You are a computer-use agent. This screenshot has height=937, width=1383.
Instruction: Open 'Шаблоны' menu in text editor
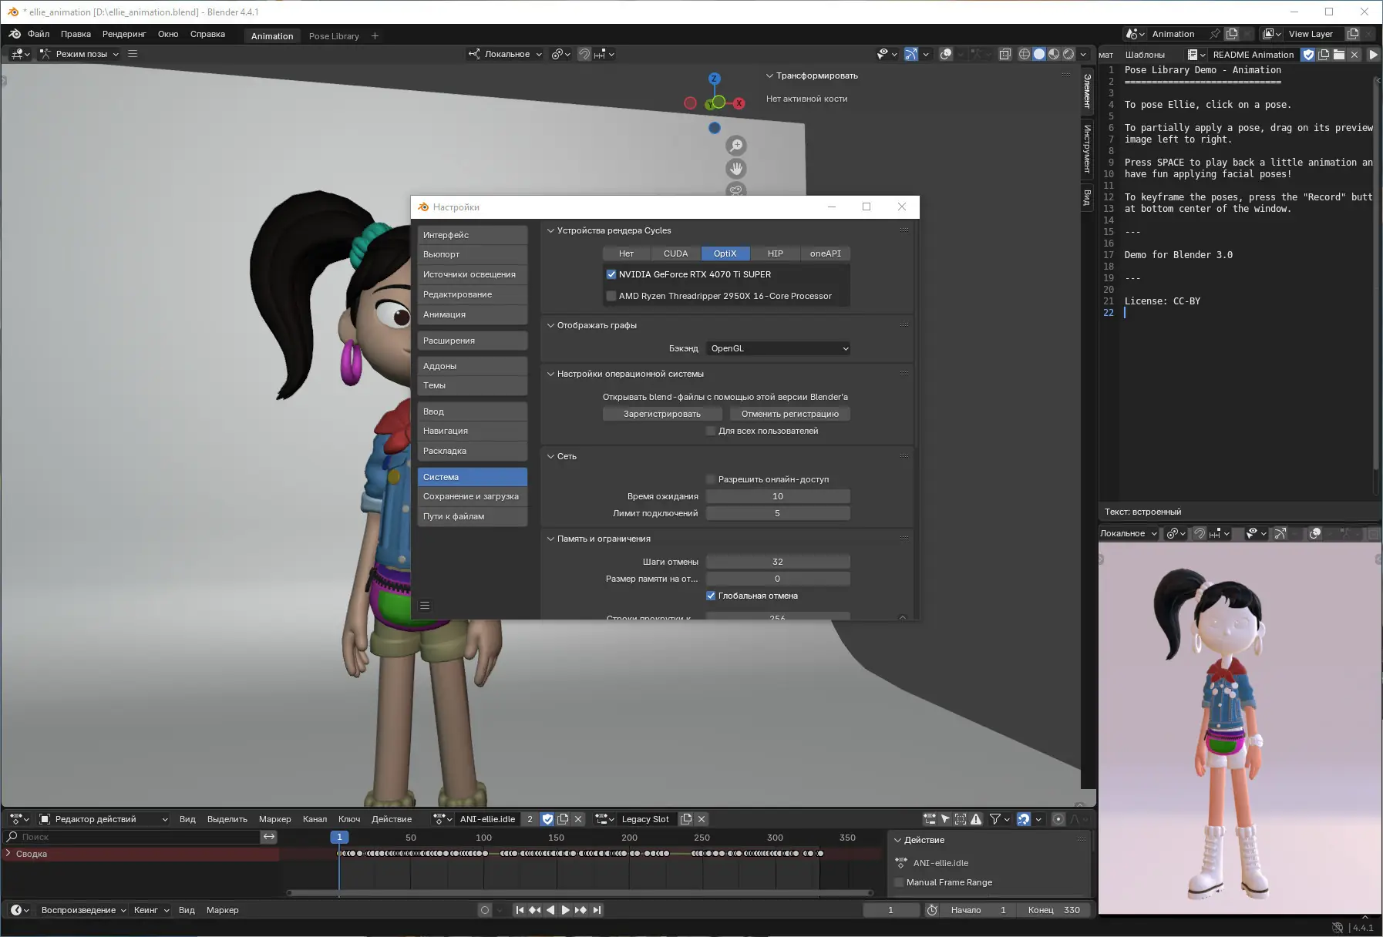pyautogui.click(x=1145, y=55)
